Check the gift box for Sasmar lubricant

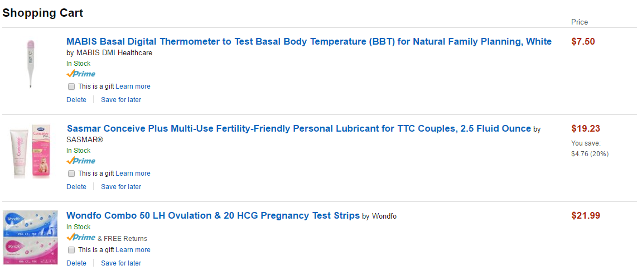pos(71,173)
